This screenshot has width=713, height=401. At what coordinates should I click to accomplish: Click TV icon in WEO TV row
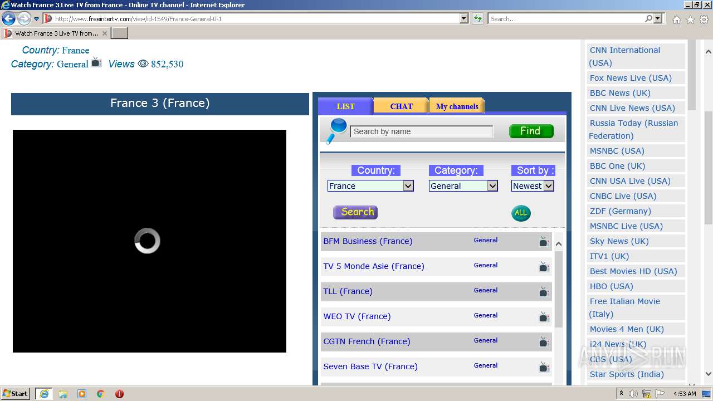[544, 316]
